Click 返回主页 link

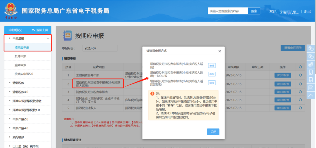click(x=42, y=30)
